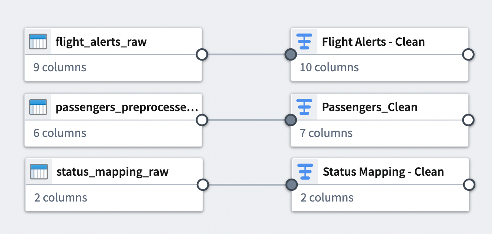Select the Status Mapping - Clean node title
The width and height of the screenshot is (492, 234).
coord(383,172)
